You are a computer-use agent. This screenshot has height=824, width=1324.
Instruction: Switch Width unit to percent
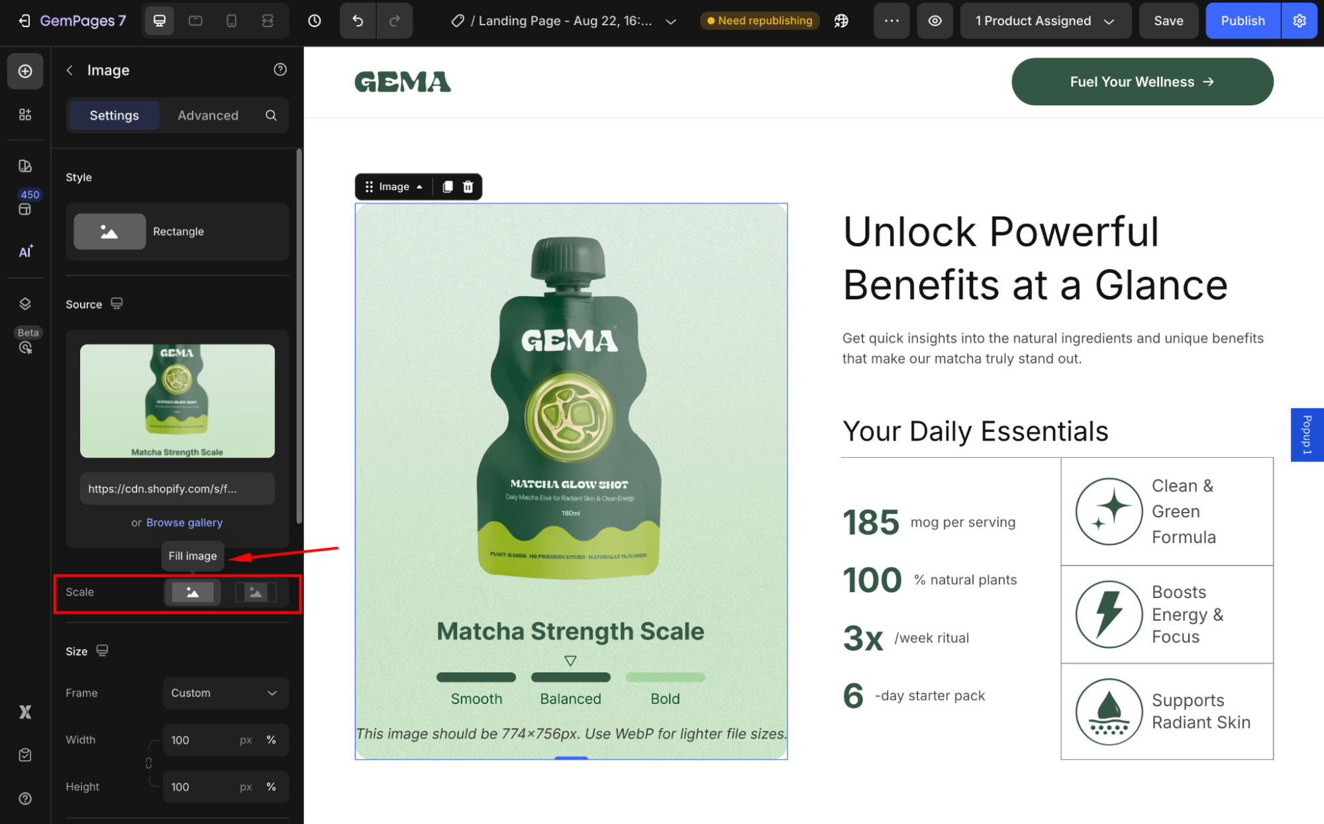tap(271, 740)
